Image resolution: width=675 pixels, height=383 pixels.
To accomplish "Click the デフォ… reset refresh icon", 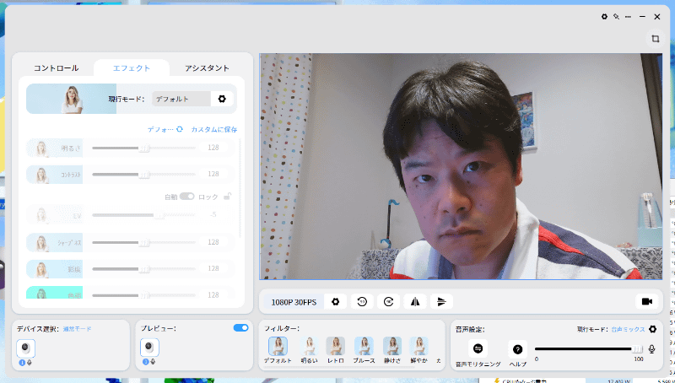I will [x=180, y=129].
